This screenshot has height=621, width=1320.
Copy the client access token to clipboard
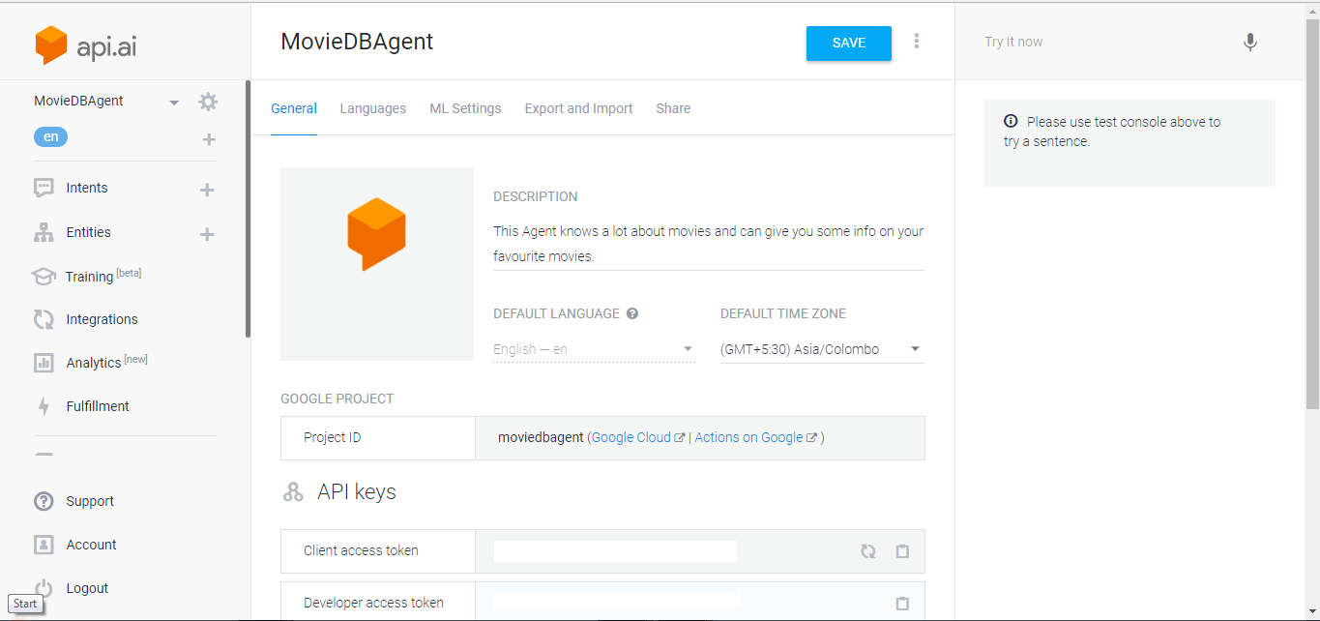click(x=902, y=551)
